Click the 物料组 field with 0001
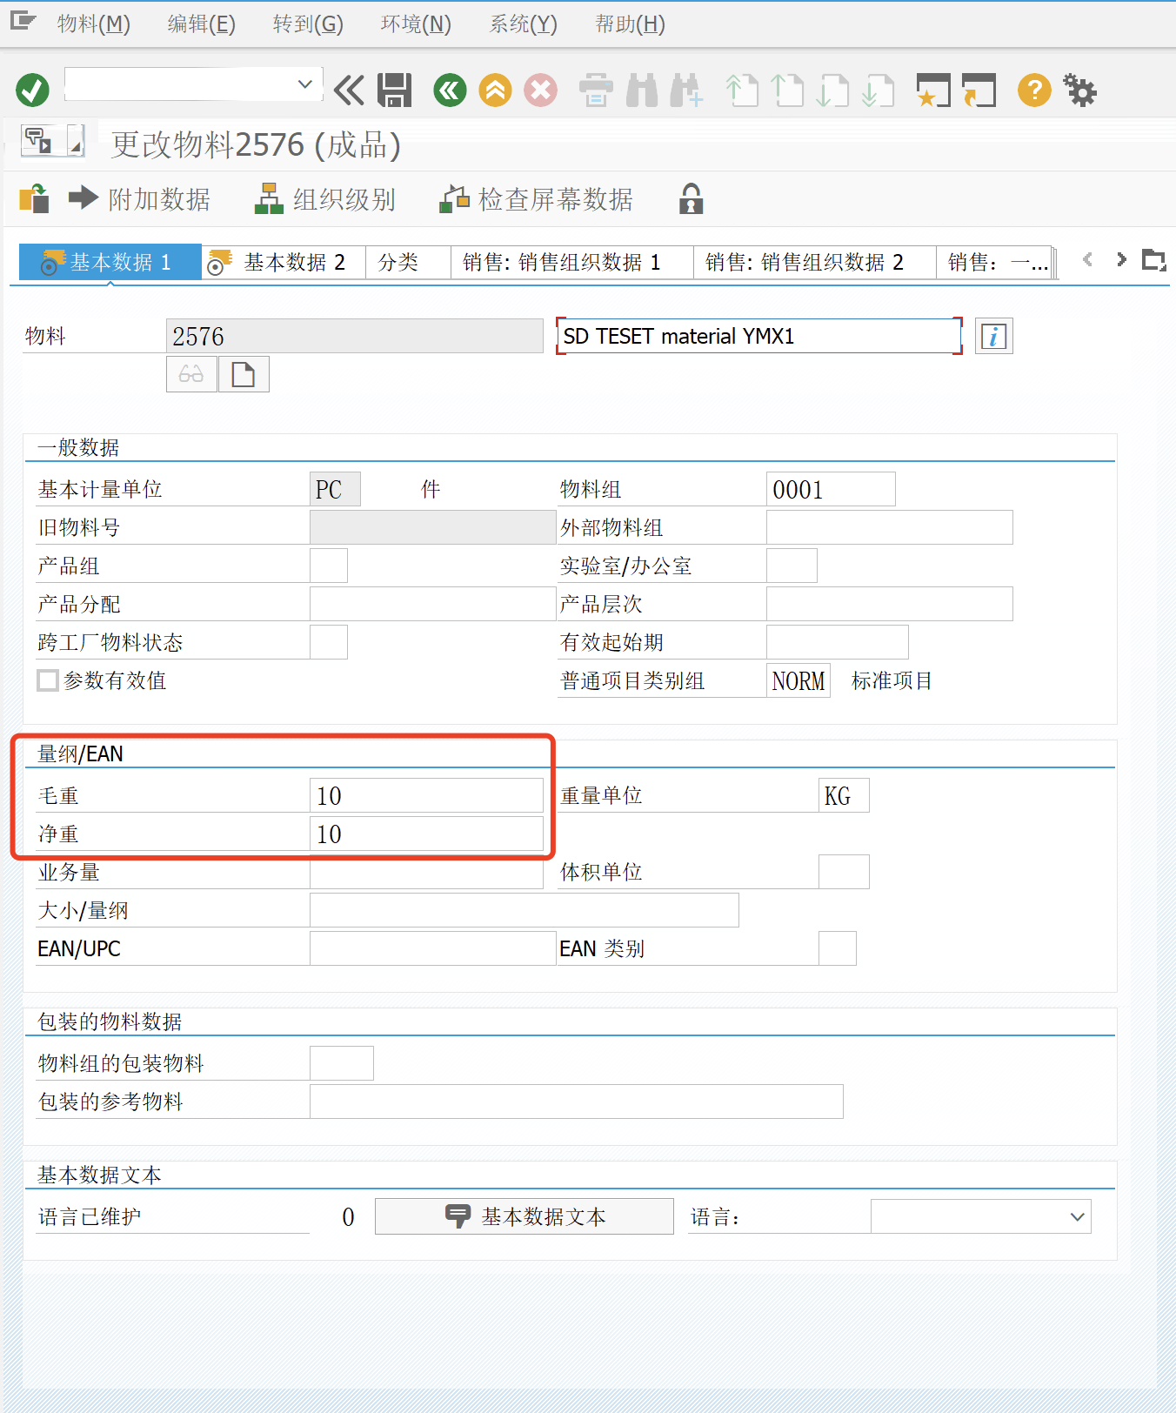Viewport: 1176px width, 1413px height. [831, 489]
